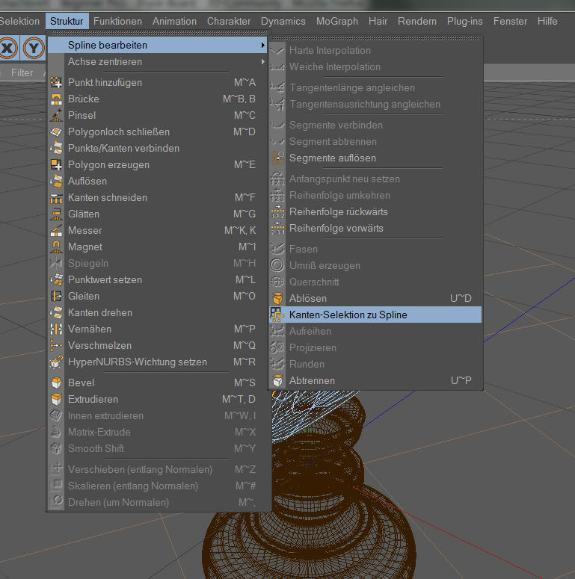This screenshot has width=575, height=579.
Task: Click the Ablösen box icon
Action: [277, 298]
